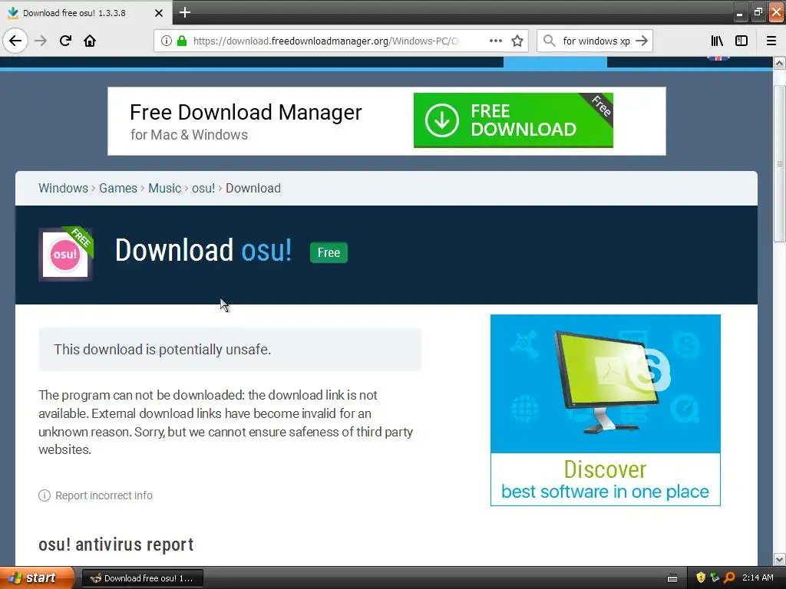Viewport: 786px width, 589px height.
Task: Close the Download free osu! tab
Action: coord(158,13)
